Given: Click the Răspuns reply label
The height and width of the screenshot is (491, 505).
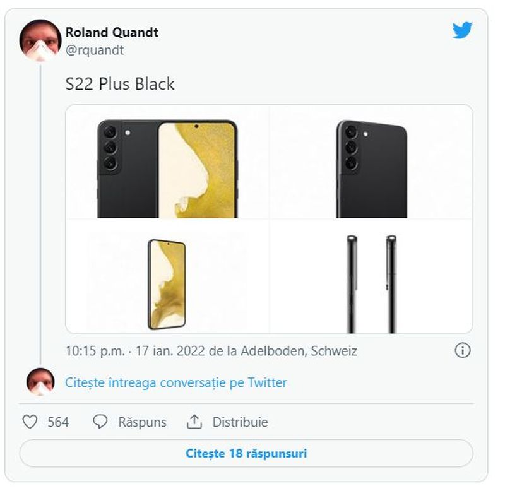Looking at the screenshot, I should pos(142,422).
